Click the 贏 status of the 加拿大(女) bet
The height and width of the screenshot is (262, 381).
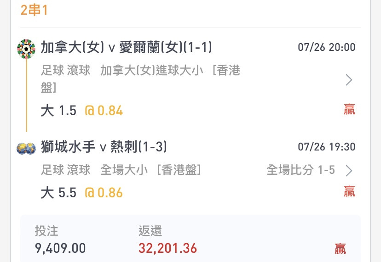tap(349, 110)
